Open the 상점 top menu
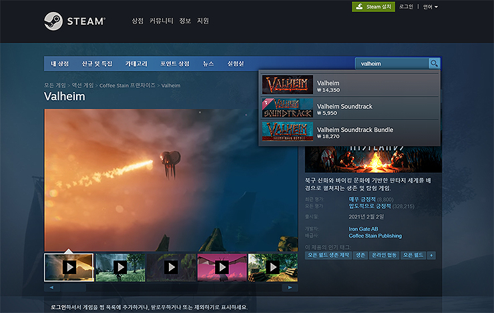 click(138, 21)
